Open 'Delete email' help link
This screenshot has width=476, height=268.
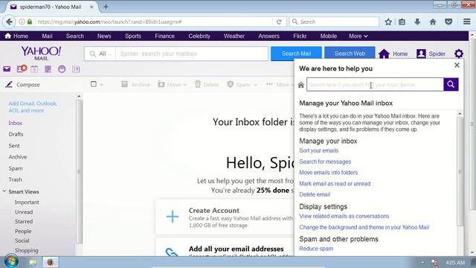315,194
